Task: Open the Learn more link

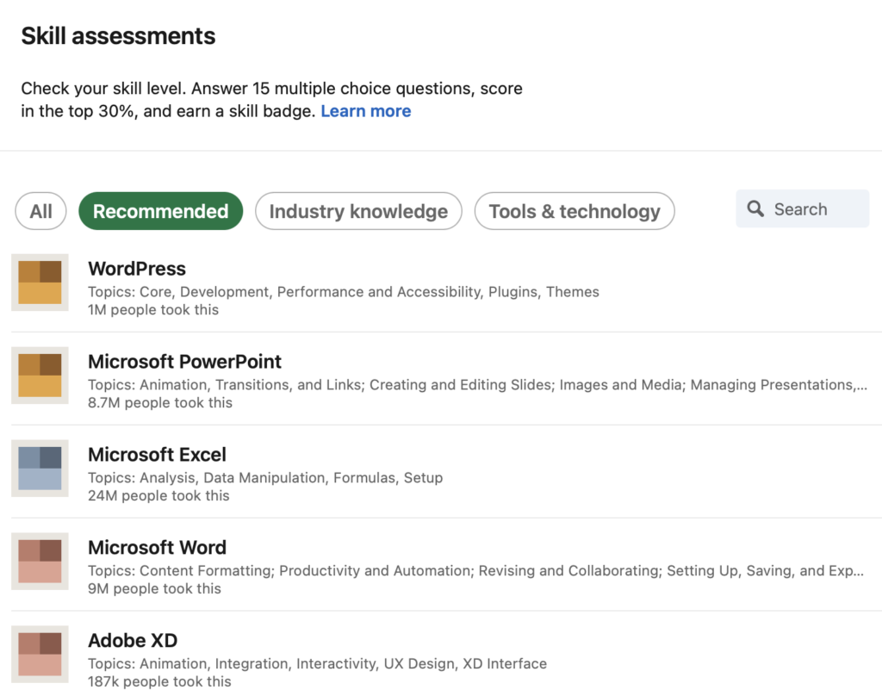Action: (x=365, y=111)
